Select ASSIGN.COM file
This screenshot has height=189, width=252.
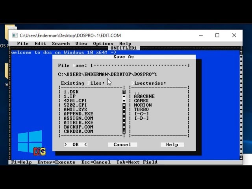tap(78, 118)
